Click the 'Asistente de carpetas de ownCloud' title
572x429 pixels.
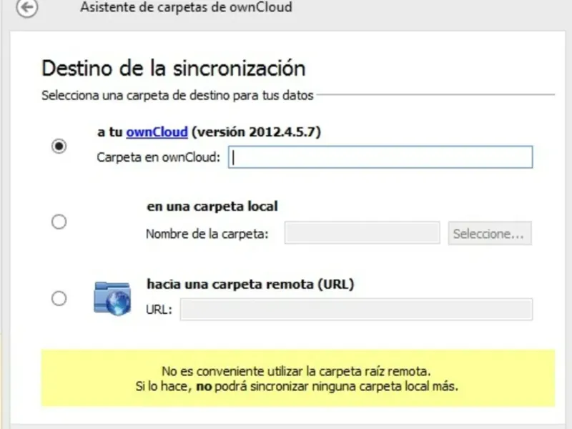click(x=186, y=7)
